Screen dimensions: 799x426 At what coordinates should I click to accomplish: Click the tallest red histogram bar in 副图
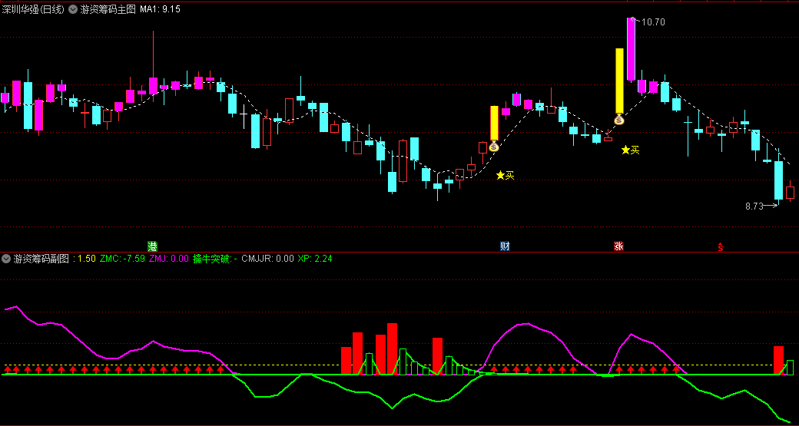click(392, 348)
